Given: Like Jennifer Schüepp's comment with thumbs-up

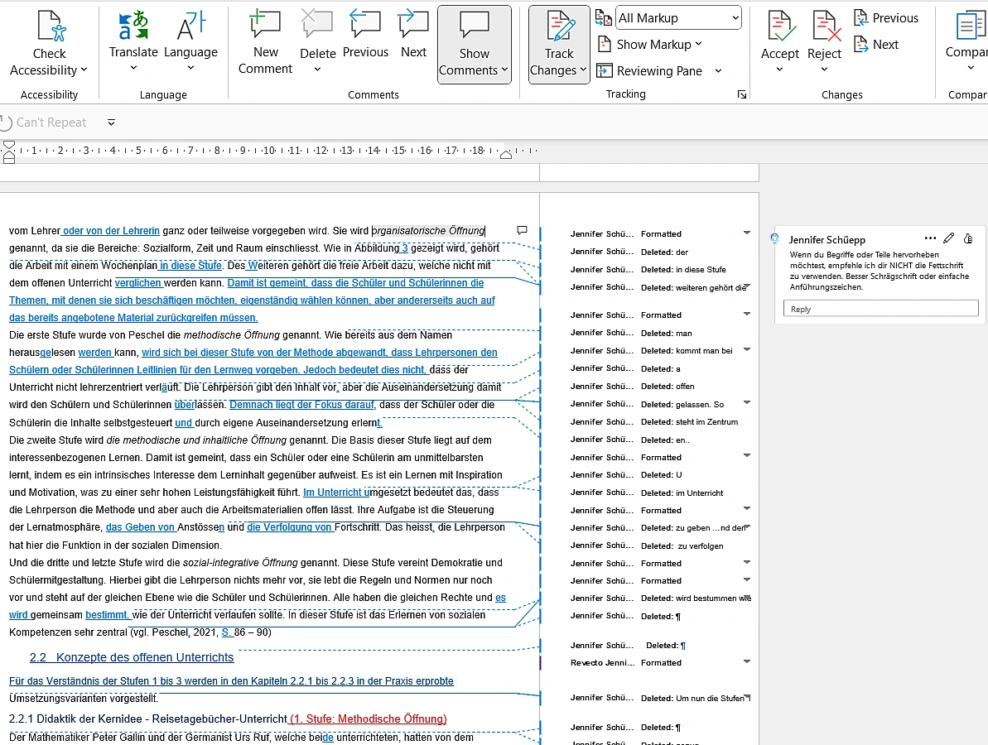Looking at the screenshot, I should coord(968,238).
